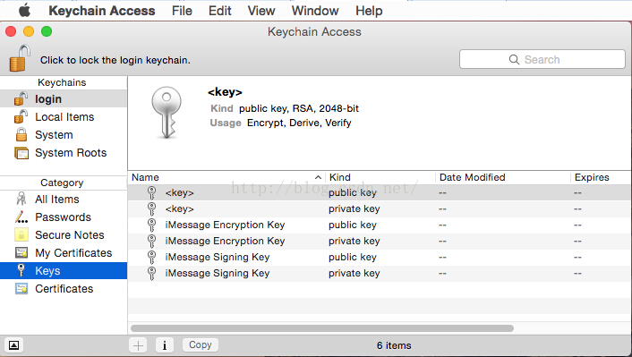Select iMessage Encryption Key public row name
This screenshot has height=357, width=632.
pyautogui.click(x=225, y=225)
